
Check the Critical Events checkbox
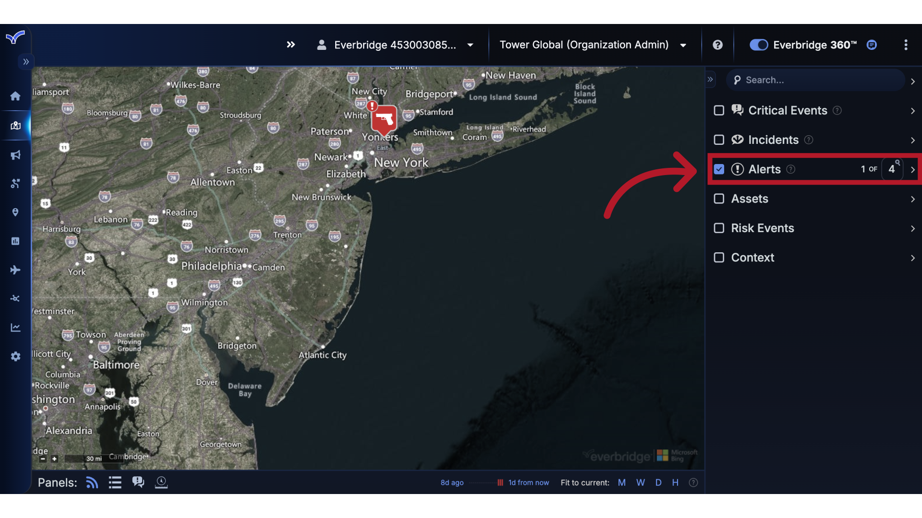[719, 110]
